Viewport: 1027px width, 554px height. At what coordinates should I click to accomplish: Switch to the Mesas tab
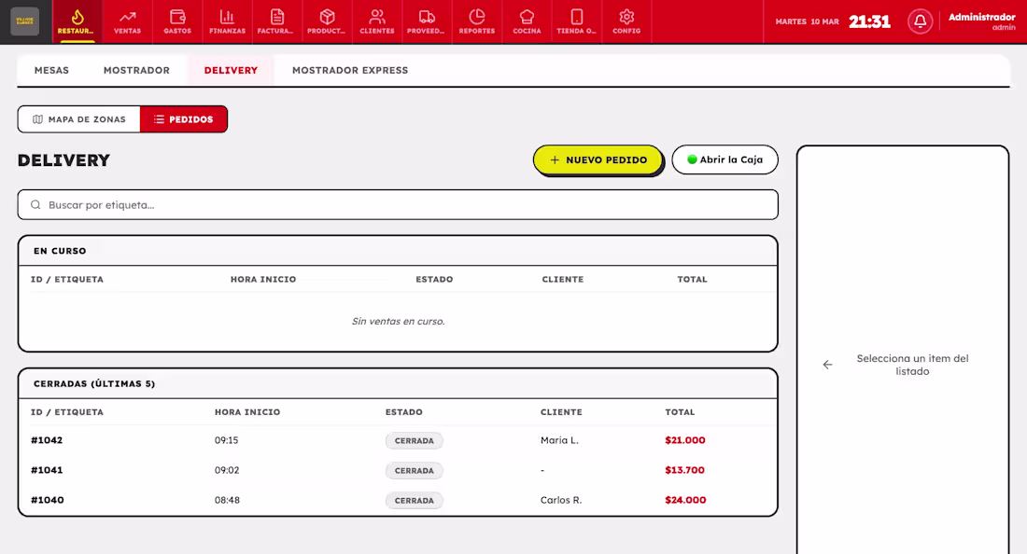click(51, 70)
